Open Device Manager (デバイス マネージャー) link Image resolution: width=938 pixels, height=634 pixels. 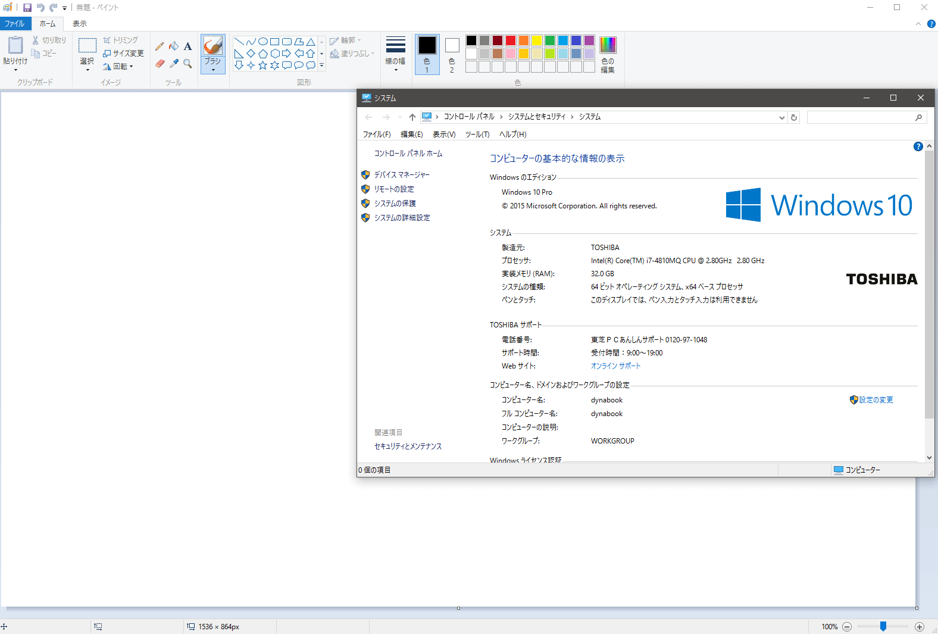point(402,175)
